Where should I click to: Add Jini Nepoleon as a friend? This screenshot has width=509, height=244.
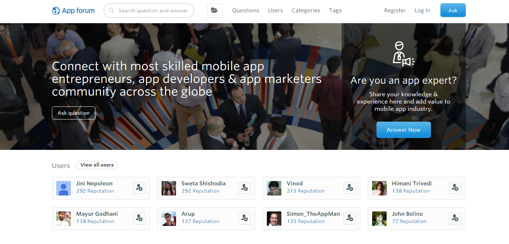139,188
